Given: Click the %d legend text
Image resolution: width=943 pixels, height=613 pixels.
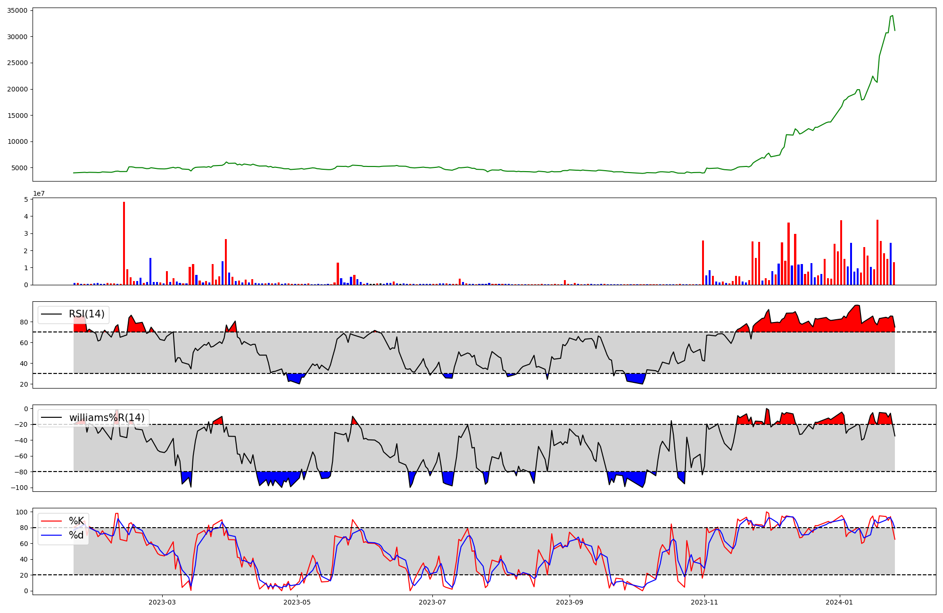Looking at the screenshot, I should (x=76, y=535).
